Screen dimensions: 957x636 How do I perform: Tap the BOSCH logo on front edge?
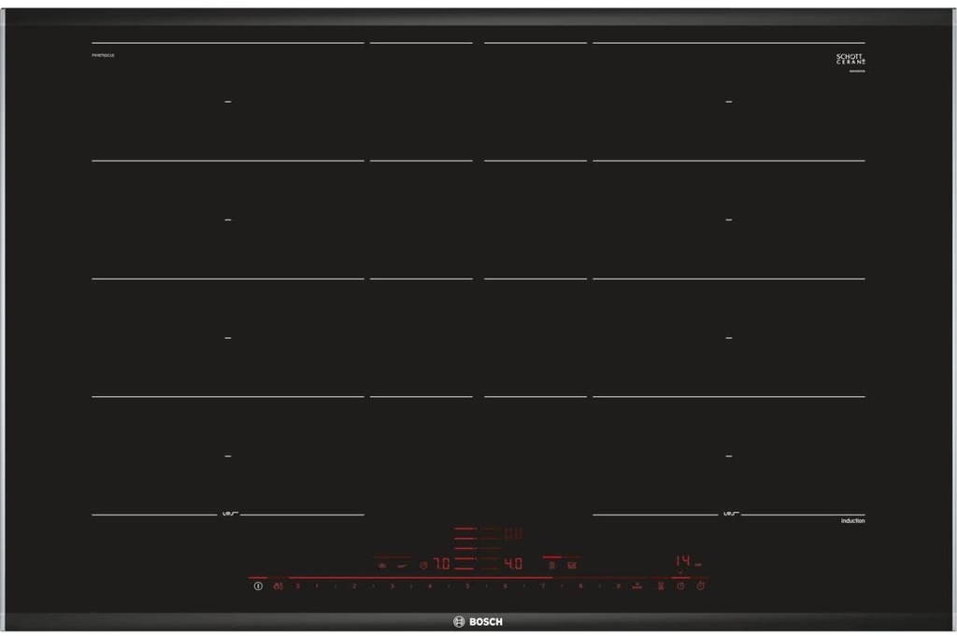(x=478, y=621)
